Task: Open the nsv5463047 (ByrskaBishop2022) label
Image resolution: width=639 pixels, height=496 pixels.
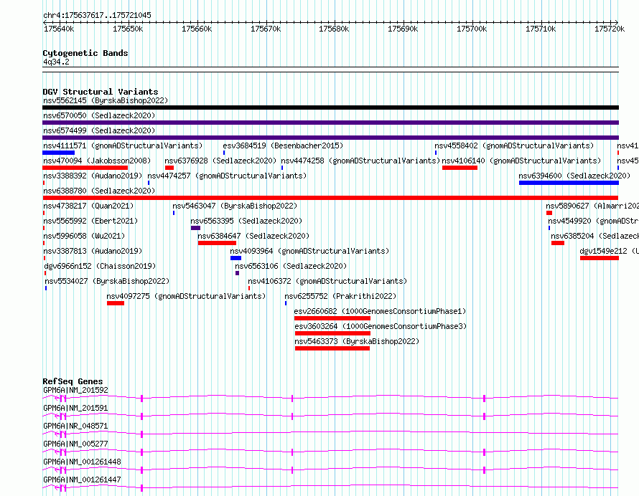Action: (235, 206)
